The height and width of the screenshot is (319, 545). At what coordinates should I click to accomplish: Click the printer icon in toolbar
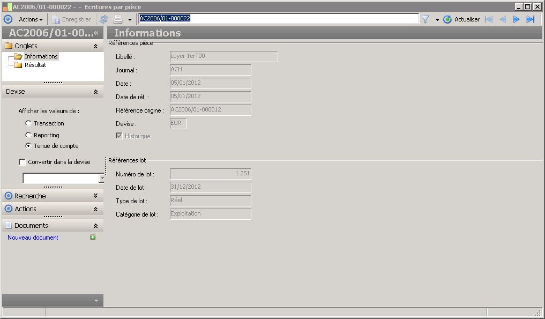[118, 19]
